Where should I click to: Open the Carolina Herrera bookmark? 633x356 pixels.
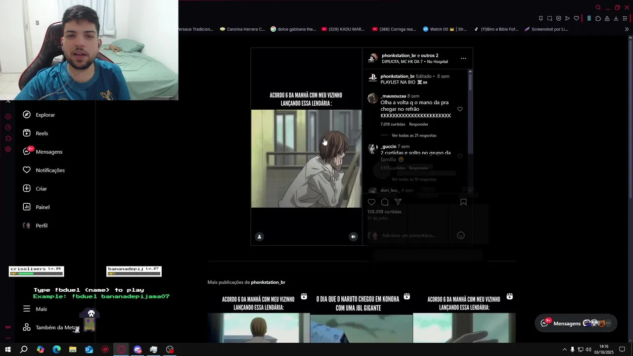[242, 29]
